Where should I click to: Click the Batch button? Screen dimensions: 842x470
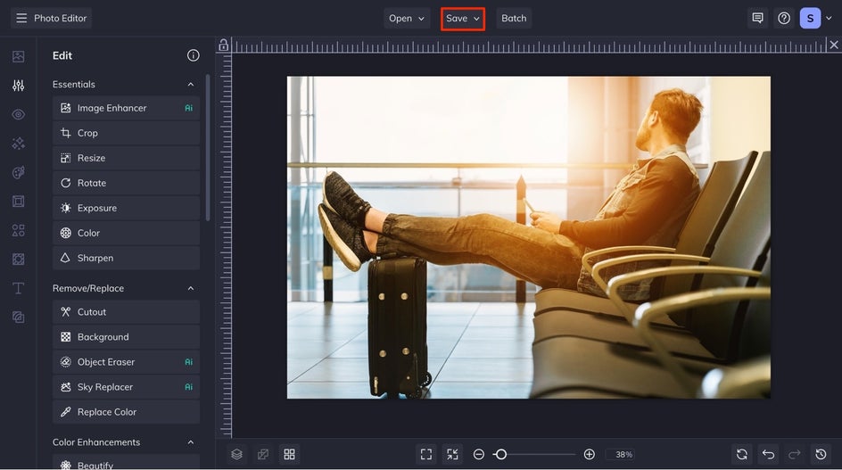tap(514, 18)
